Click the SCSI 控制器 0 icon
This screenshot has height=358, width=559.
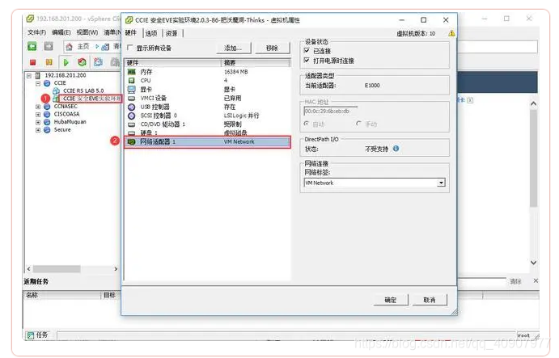click(132, 116)
